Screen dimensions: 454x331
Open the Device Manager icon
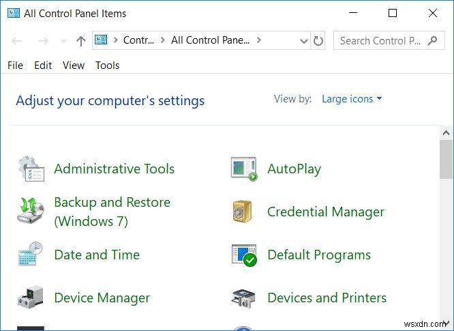[x=31, y=298]
